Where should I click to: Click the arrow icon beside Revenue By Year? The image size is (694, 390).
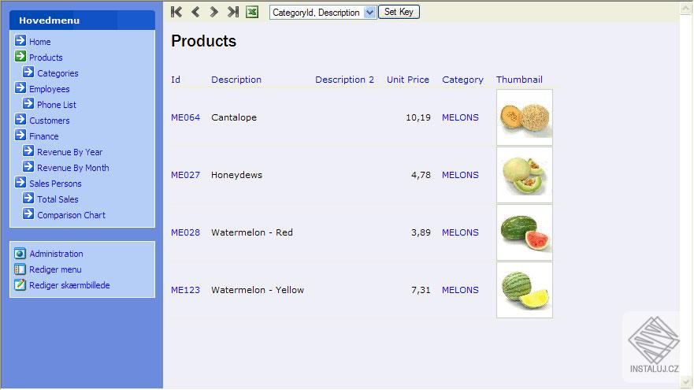28,151
